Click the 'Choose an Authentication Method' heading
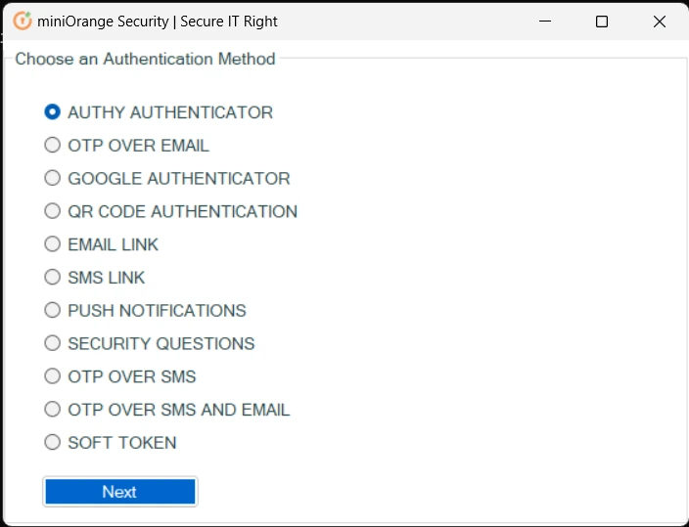 click(145, 59)
